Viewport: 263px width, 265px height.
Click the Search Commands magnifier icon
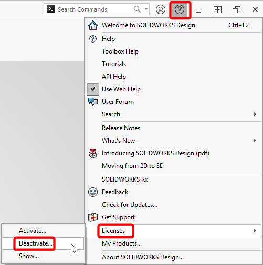(x=137, y=9)
